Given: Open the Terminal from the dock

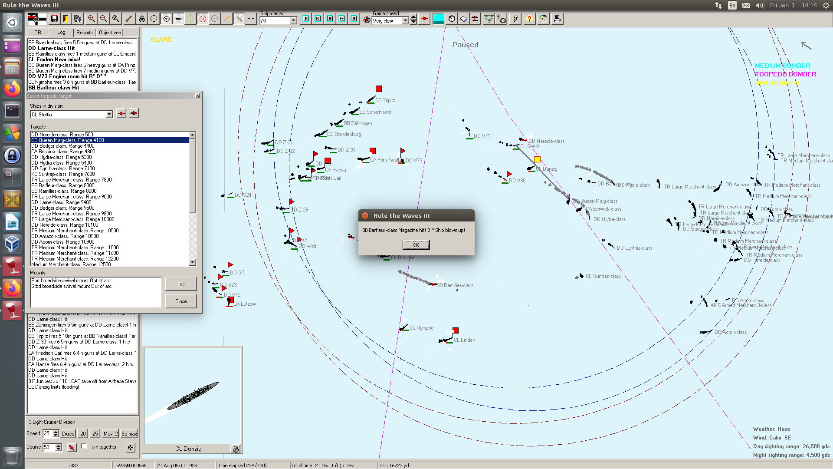Looking at the screenshot, I should coord(12,111).
